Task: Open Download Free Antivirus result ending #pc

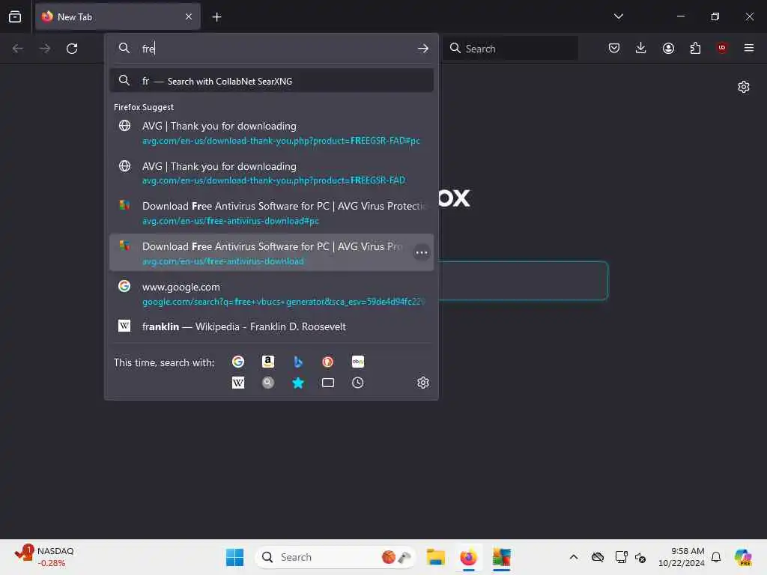Action: [x=271, y=213]
